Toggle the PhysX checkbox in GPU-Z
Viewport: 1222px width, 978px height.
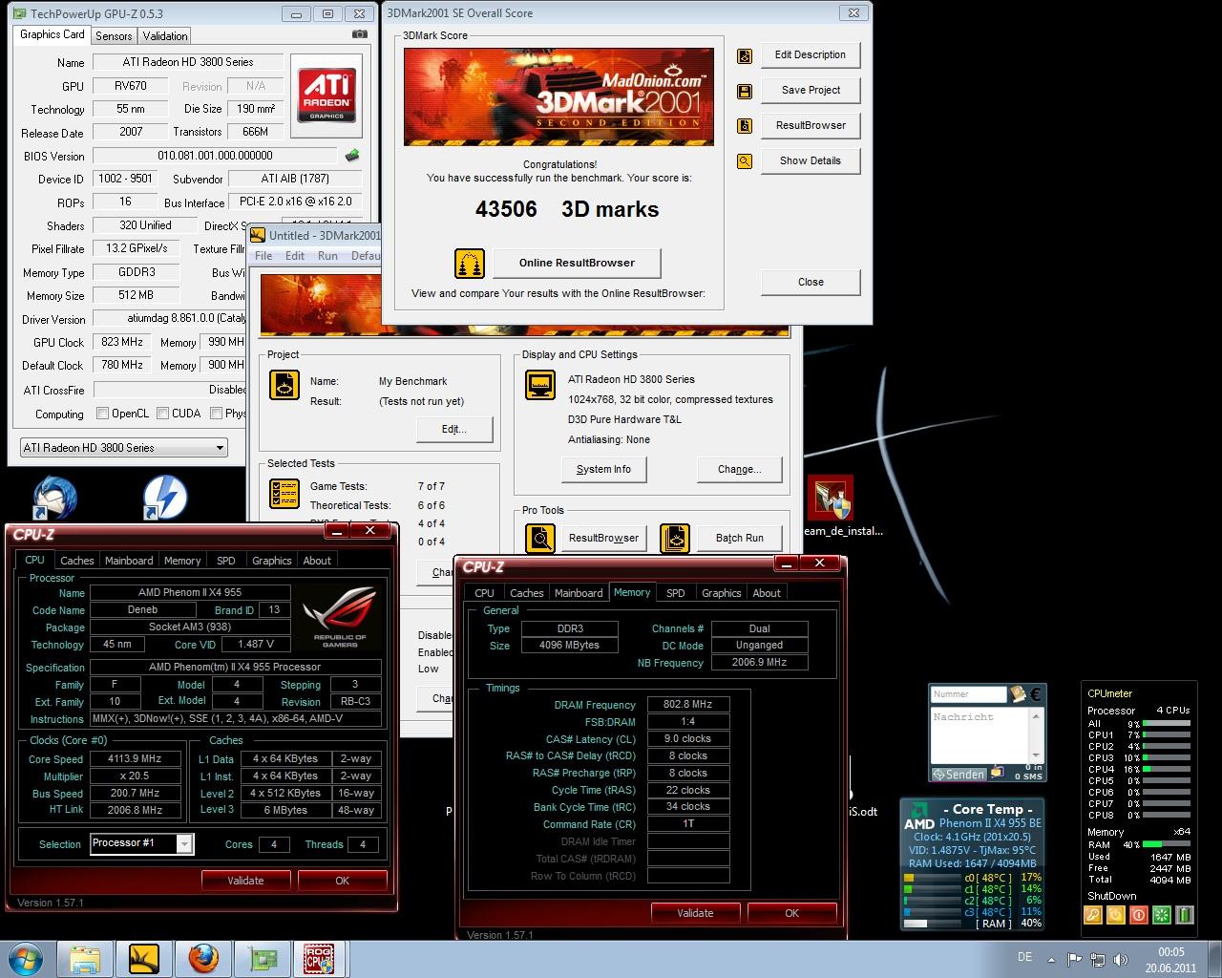(216, 414)
